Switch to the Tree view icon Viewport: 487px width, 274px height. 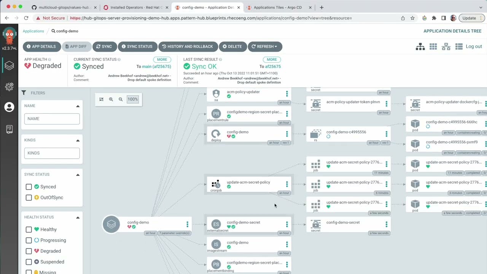(x=420, y=46)
